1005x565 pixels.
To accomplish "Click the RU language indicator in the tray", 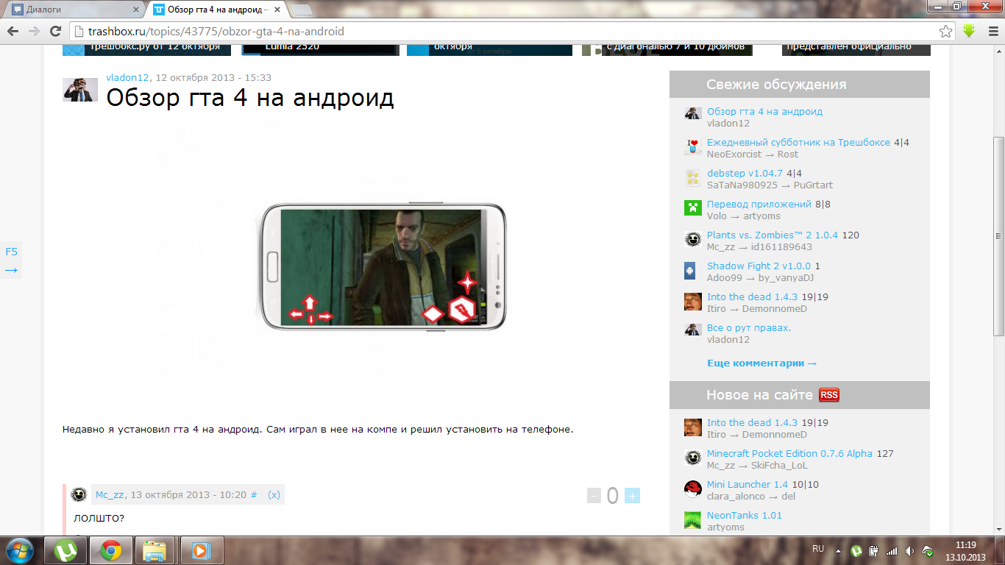I will 818,549.
